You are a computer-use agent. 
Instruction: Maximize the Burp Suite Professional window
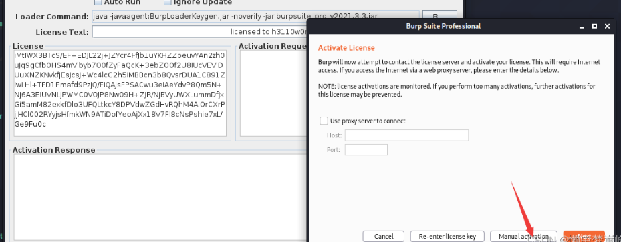594,27
